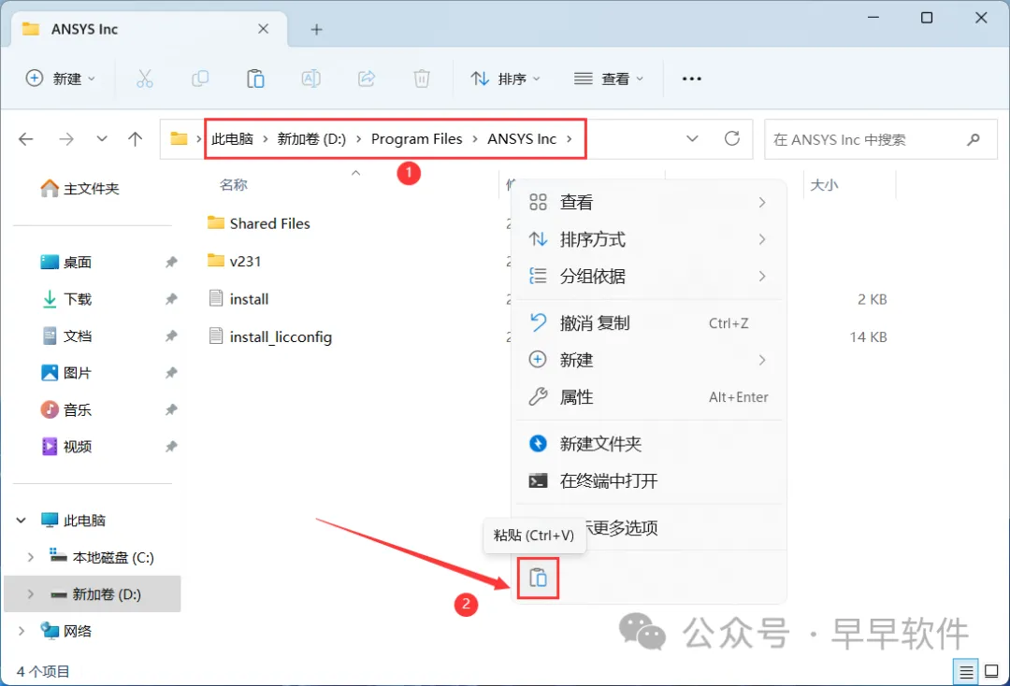Screen dimensions: 1010x686
Task: Click the search magnifier icon
Action: tap(974, 139)
